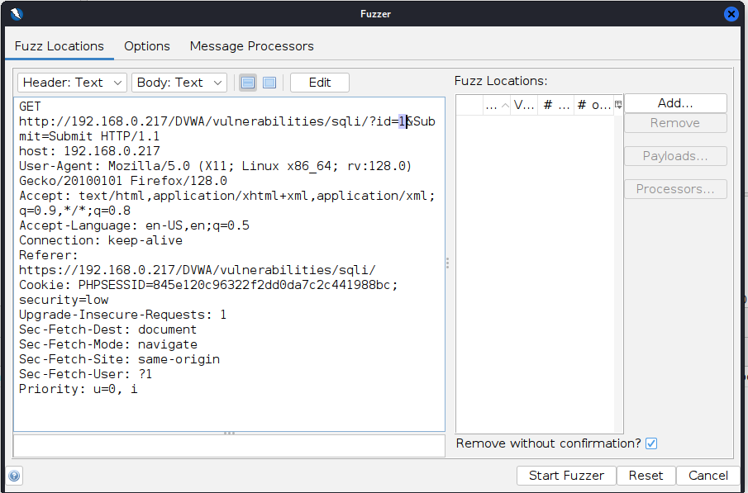Click the Referer URL line
Image resolution: width=748 pixels, height=493 pixels.
[x=198, y=270]
